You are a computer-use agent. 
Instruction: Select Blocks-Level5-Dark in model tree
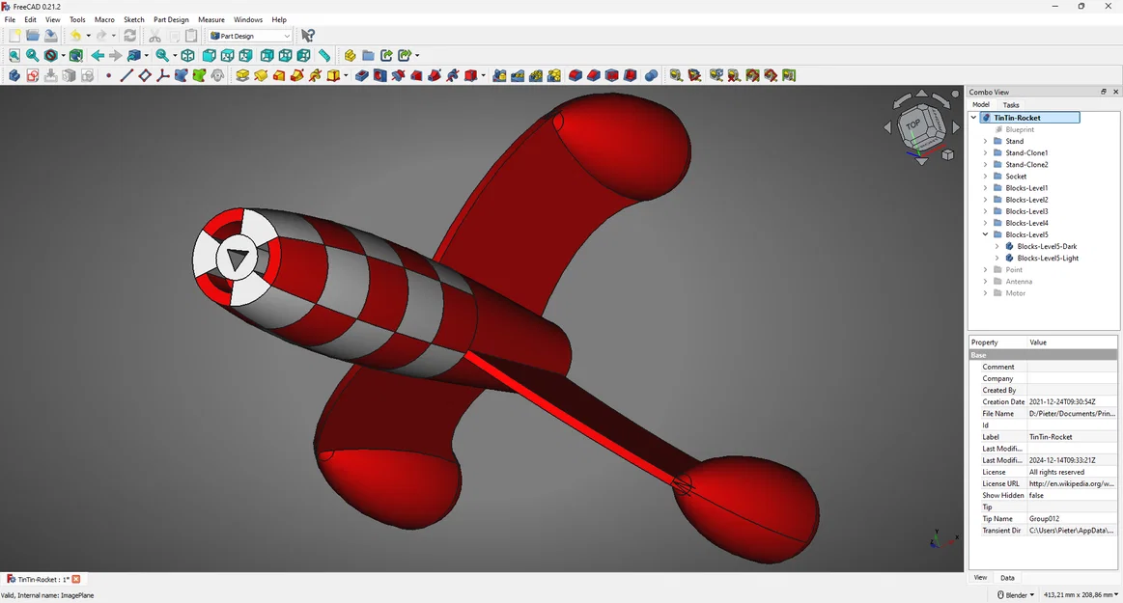point(1047,246)
